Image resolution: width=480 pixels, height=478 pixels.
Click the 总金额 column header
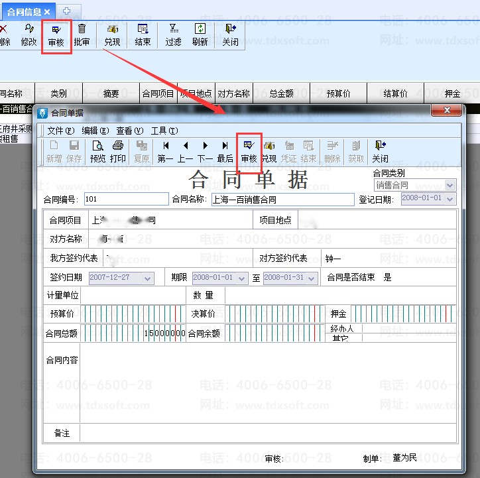pyautogui.click(x=282, y=93)
